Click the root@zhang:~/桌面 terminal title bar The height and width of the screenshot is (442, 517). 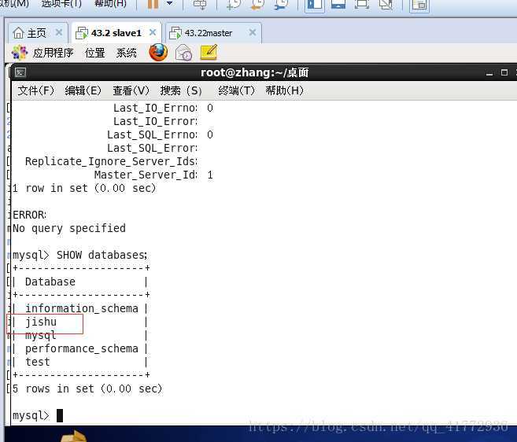click(254, 72)
